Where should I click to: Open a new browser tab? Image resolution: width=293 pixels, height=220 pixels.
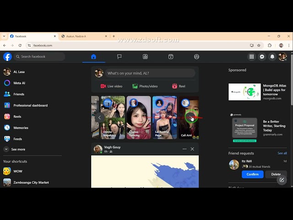click(114, 36)
